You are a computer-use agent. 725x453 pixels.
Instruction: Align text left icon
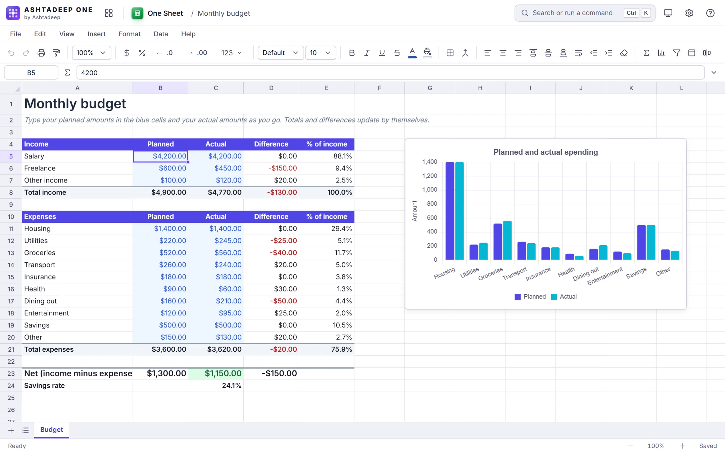point(487,53)
